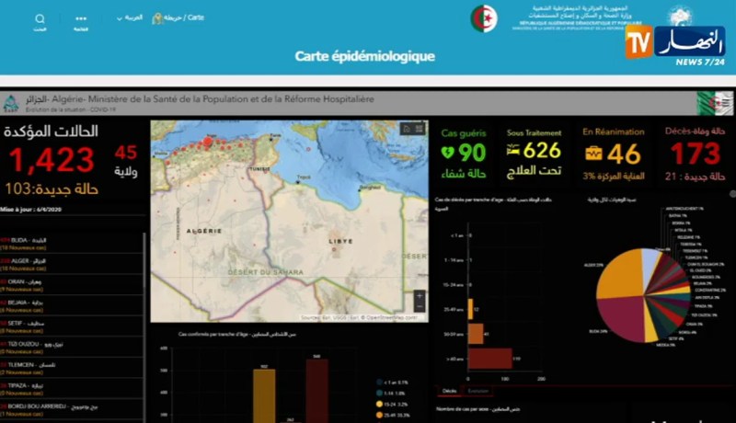
Task: Click the 1,423 confirmed cases total
Action: pyautogui.click(x=52, y=159)
